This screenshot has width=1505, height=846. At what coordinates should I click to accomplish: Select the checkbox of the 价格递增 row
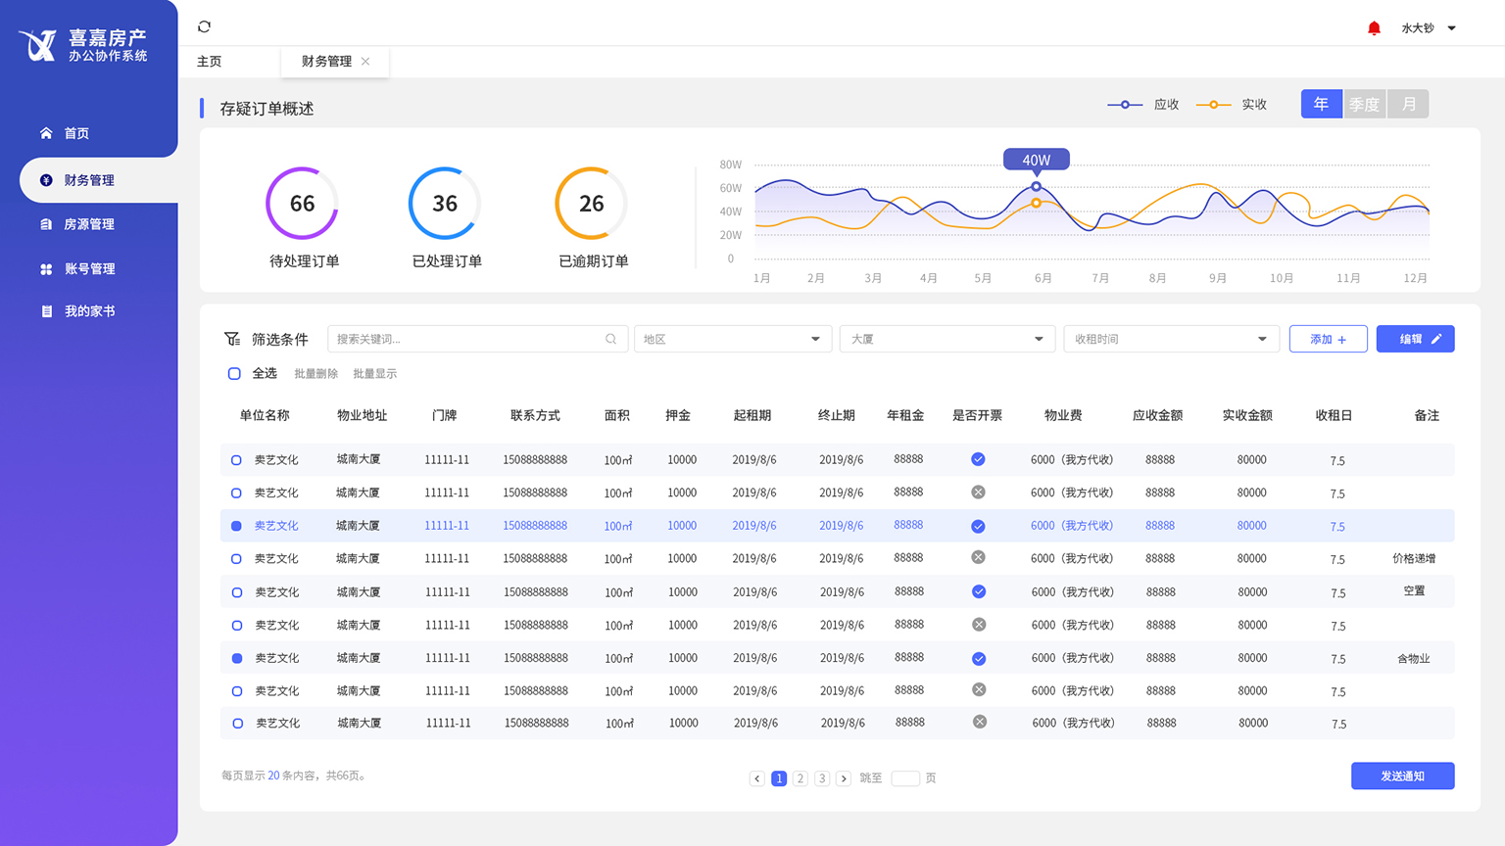point(236,559)
